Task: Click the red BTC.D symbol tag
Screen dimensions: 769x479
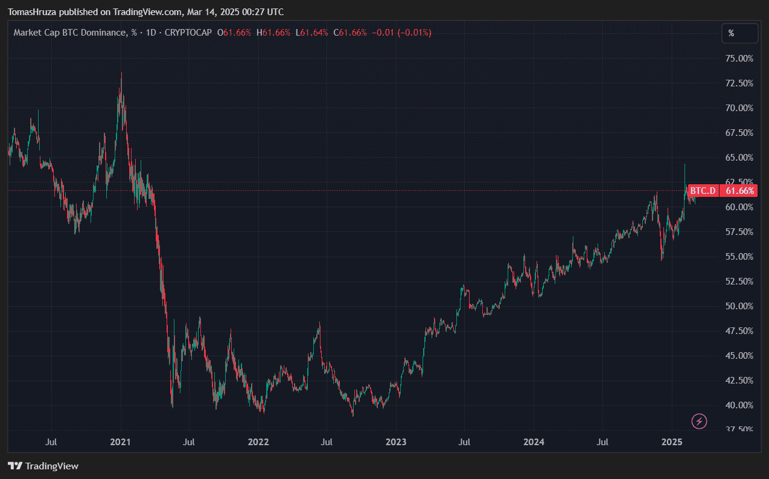Action: [x=703, y=191]
